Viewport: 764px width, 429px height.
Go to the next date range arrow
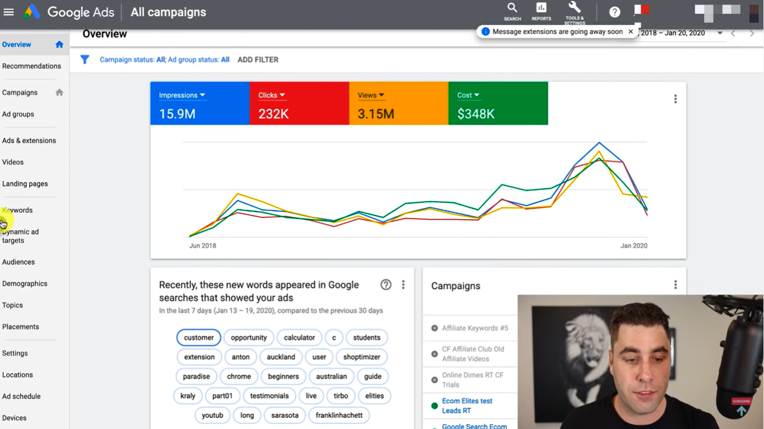click(x=752, y=34)
